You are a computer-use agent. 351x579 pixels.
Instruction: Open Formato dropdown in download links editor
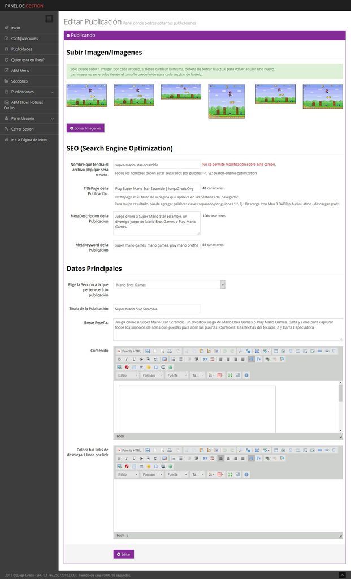click(152, 474)
